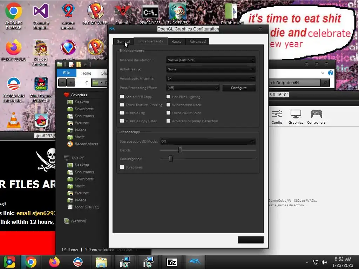Open Graphics settings in Dolphin toolbar
359x269 pixels.
(x=296, y=117)
